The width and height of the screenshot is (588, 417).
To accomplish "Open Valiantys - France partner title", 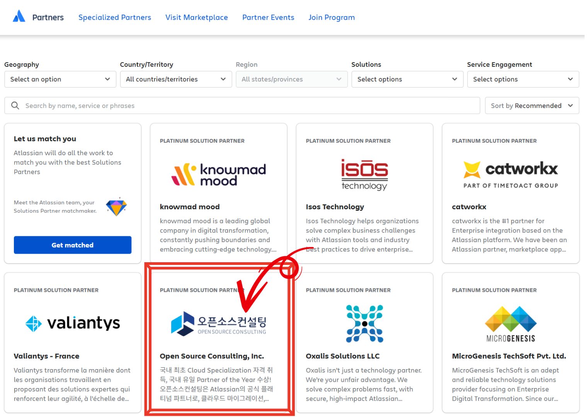I will pos(46,356).
